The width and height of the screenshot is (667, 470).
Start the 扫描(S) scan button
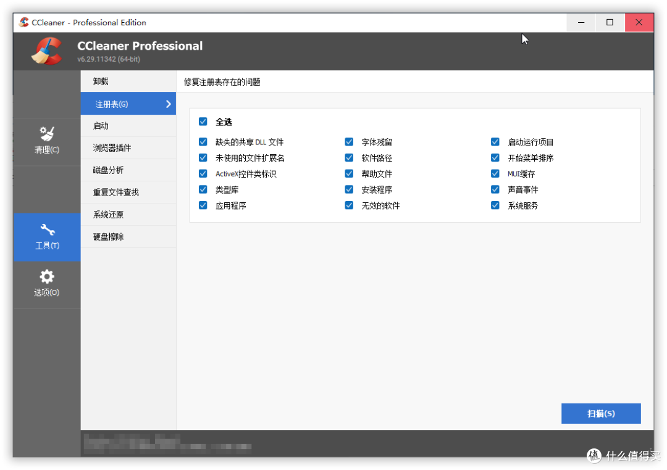(601, 413)
